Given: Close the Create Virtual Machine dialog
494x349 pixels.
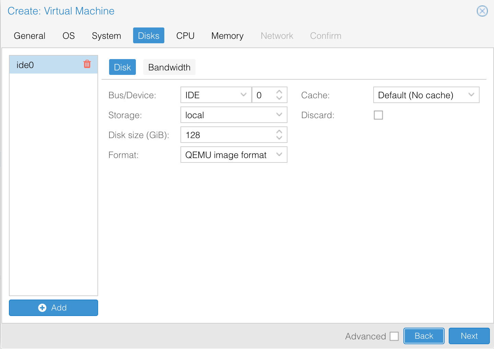Looking at the screenshot, I should point(482,11).
